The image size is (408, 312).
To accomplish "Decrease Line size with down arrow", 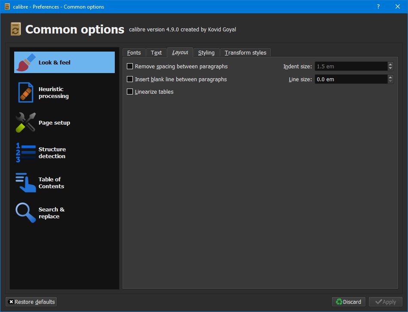I will pyautogui.click(x=390, y=81).
